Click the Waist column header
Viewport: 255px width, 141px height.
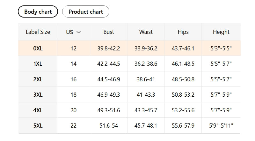pyautogui.click(x=146, y=32)
